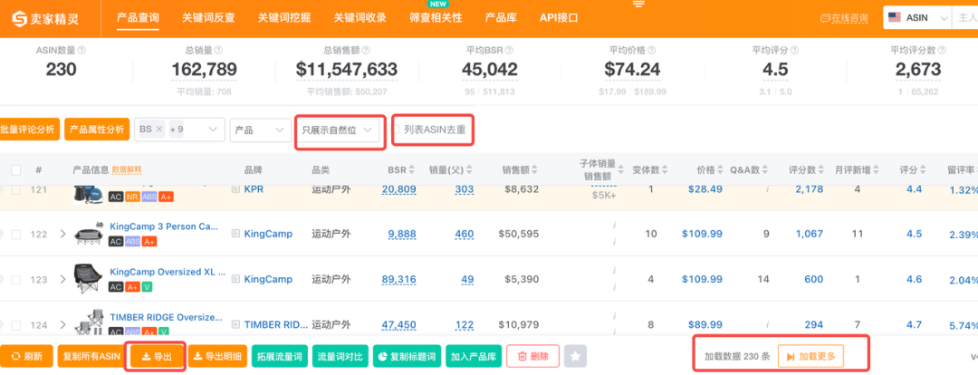Open the 关键词挖掘 tab

284,17
